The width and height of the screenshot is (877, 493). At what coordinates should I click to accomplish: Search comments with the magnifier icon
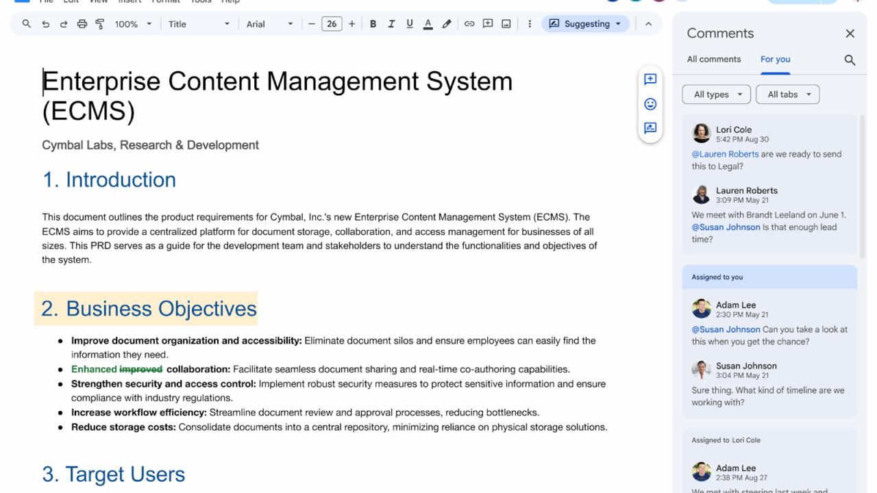[850, 60]
